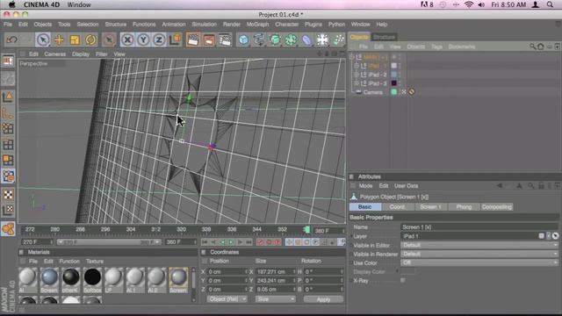Open the volume control in menu bar
The width and height of the screenshot is (562, 316).
click(481, 4)
